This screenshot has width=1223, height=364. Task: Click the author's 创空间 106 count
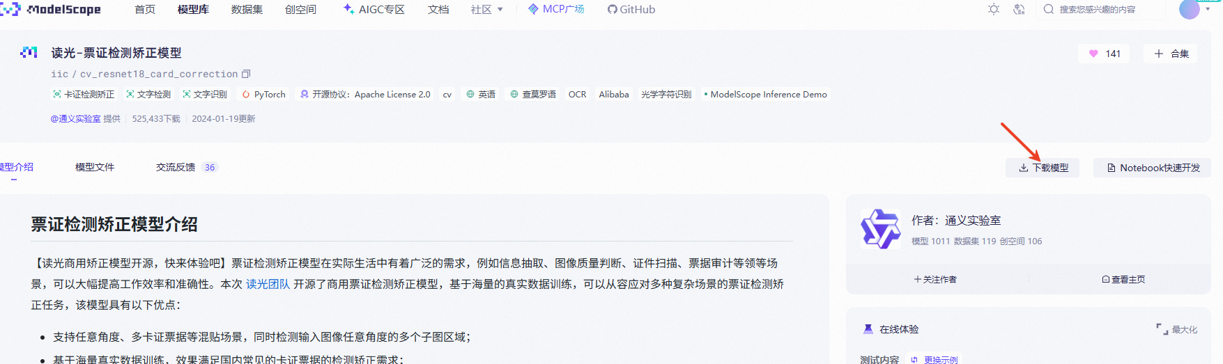(x=1021, y=241)
